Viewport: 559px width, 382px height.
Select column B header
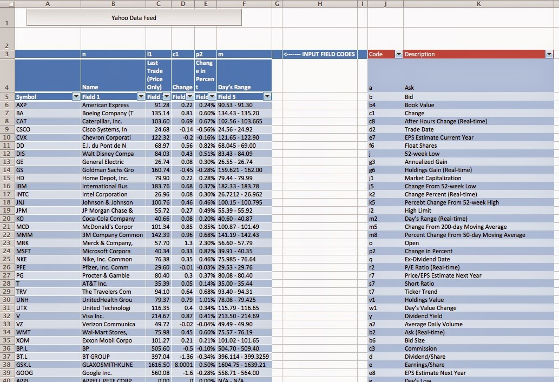113,4
